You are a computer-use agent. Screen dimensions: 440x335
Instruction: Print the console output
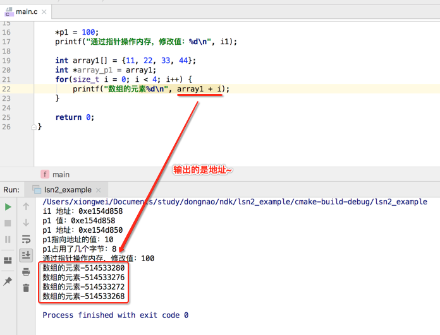26,272
